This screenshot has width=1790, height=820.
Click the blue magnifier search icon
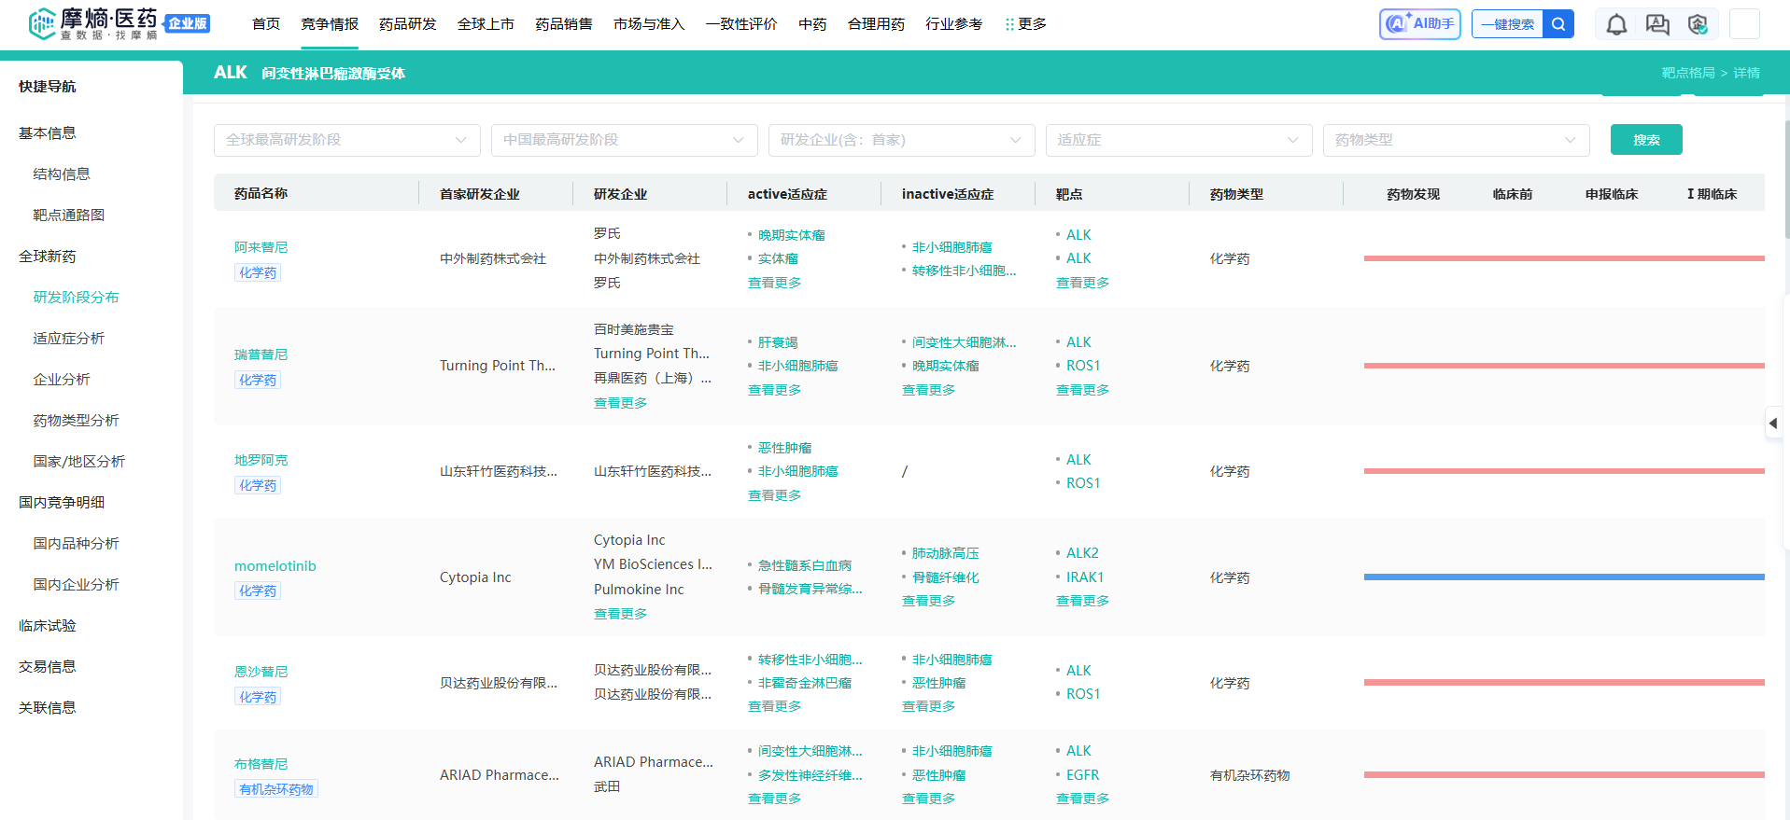(1558, 24)
